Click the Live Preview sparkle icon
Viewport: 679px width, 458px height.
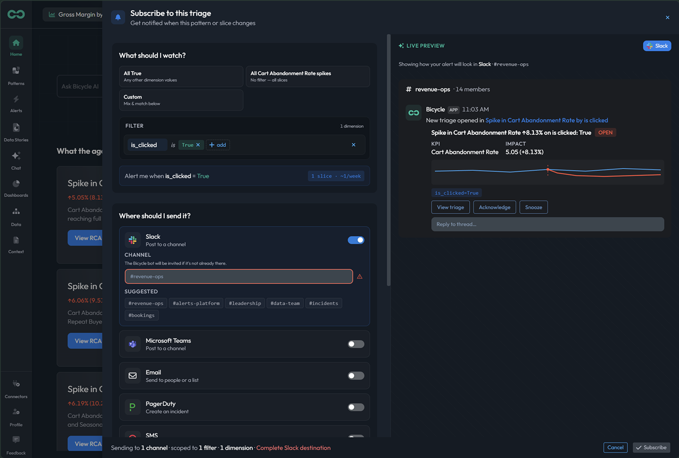[401, 46]
